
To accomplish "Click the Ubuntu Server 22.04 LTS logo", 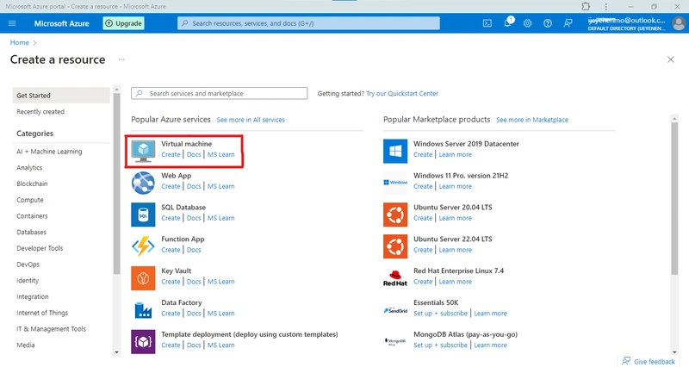I will coord(395,246).
